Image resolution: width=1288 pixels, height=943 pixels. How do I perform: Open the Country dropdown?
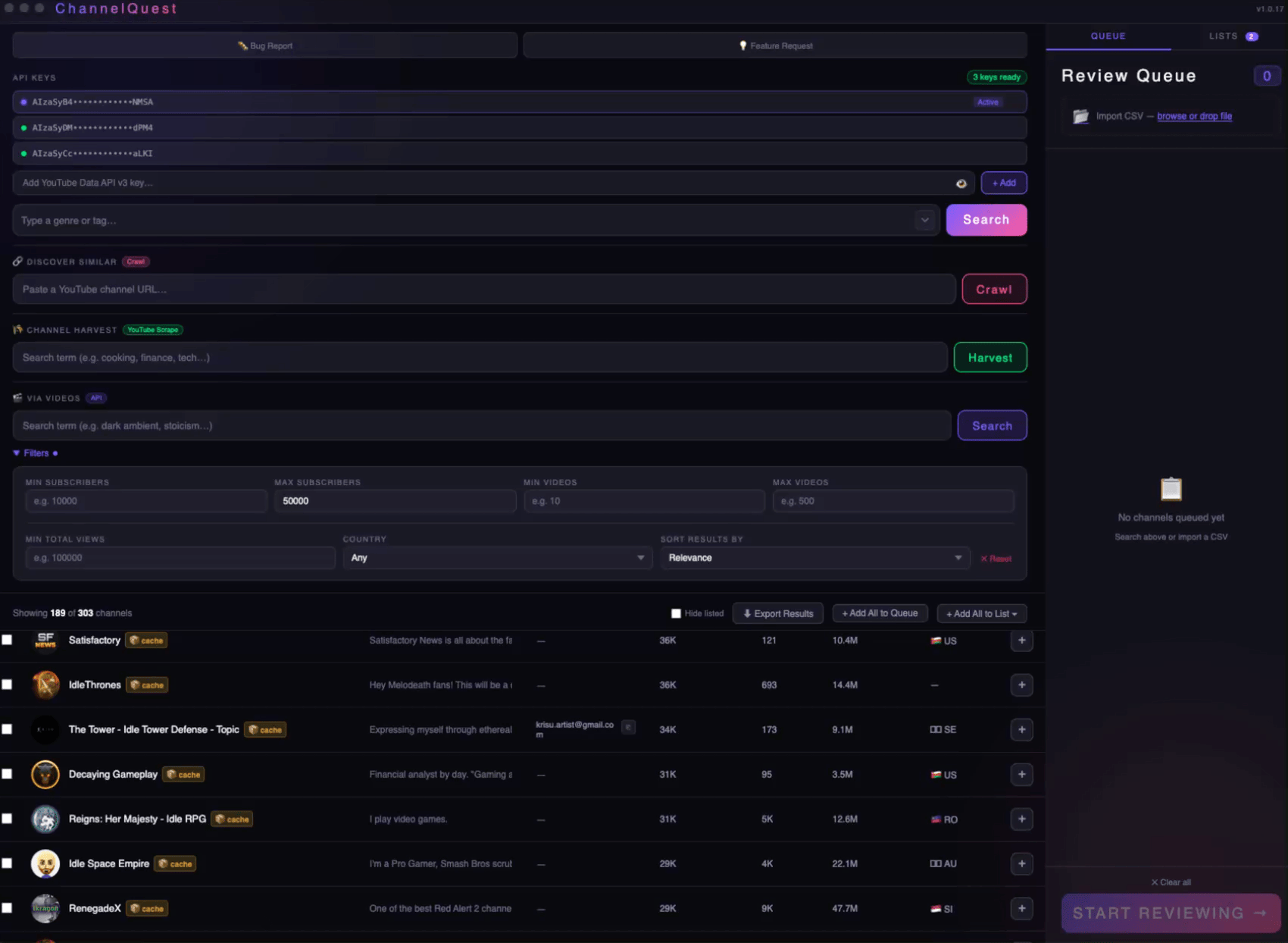tap(497, 558)
